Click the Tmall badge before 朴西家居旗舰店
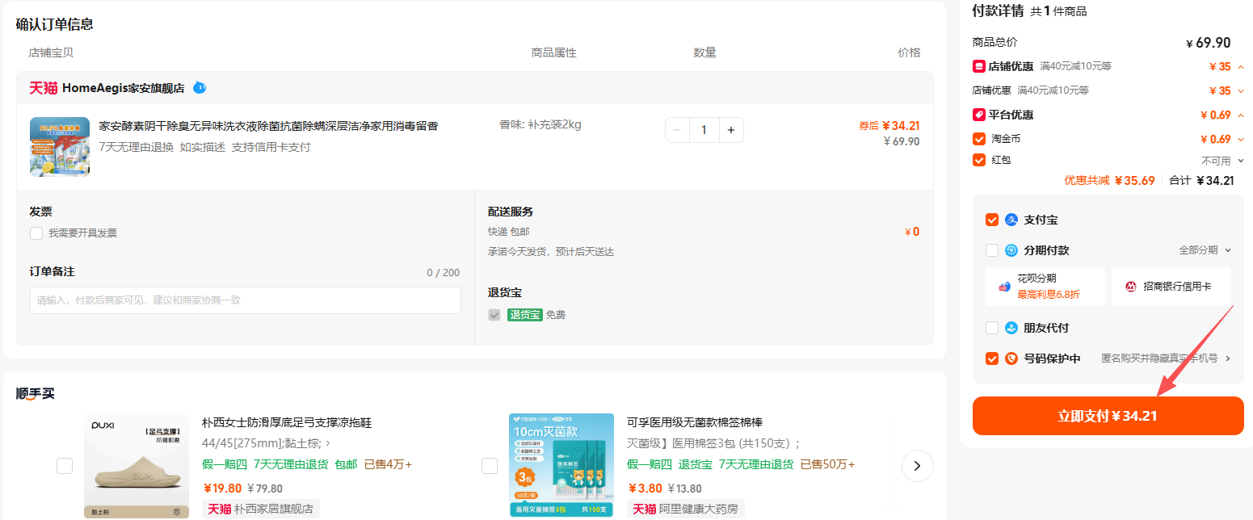The width and height of the screenshot is (1253, 520). point(219,509)
